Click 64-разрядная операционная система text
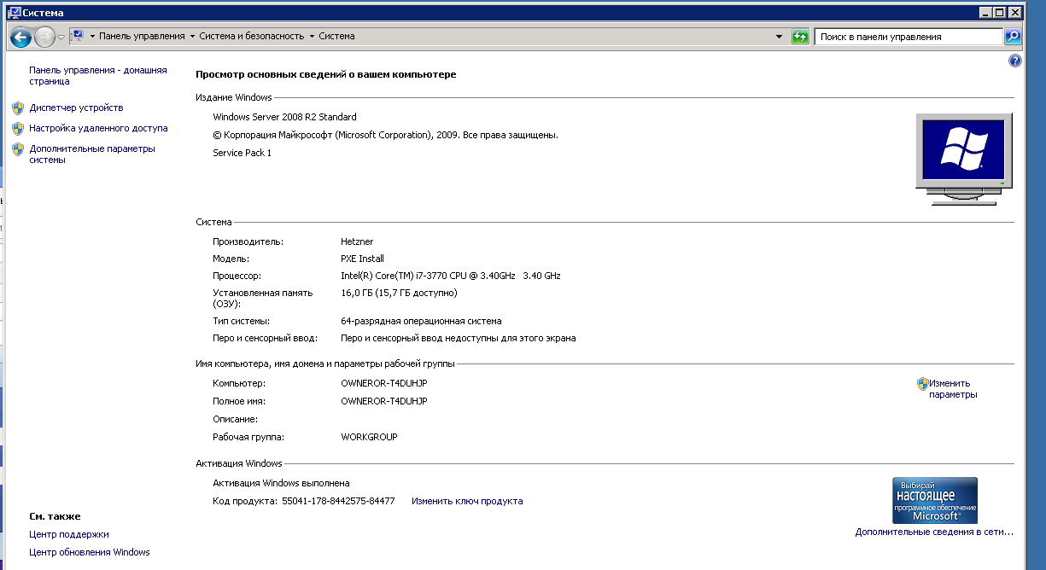This screenshot has width=1046, height=570. [x=421, y=321]
